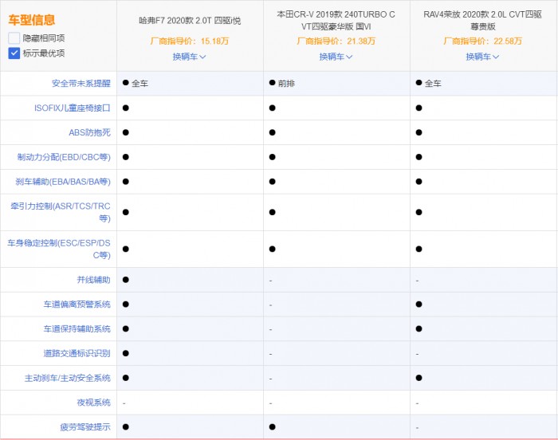Open the 道路交通标识识别 row label
The image size is (558, 440).
click(x=77, y=353)
